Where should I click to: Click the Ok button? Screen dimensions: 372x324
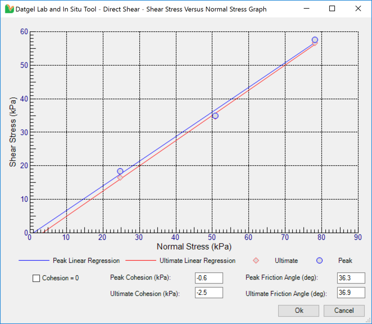[298, 310]
